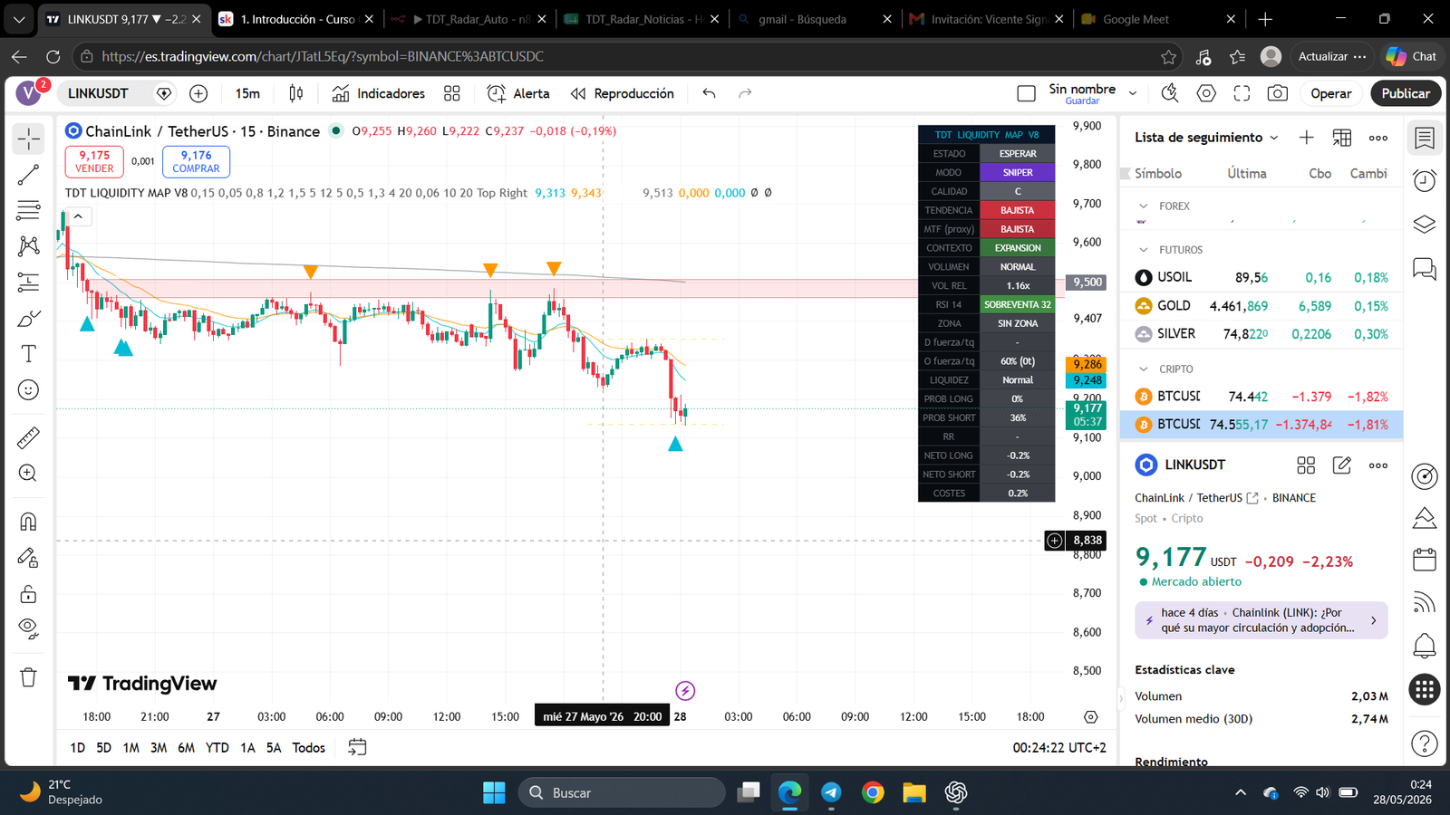Open the Indicadores menu
Viewport: 1450px width, 815px height.
[x=379, y=93]
